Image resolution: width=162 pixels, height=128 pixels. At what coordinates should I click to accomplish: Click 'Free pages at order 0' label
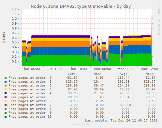tap(30, 78)
